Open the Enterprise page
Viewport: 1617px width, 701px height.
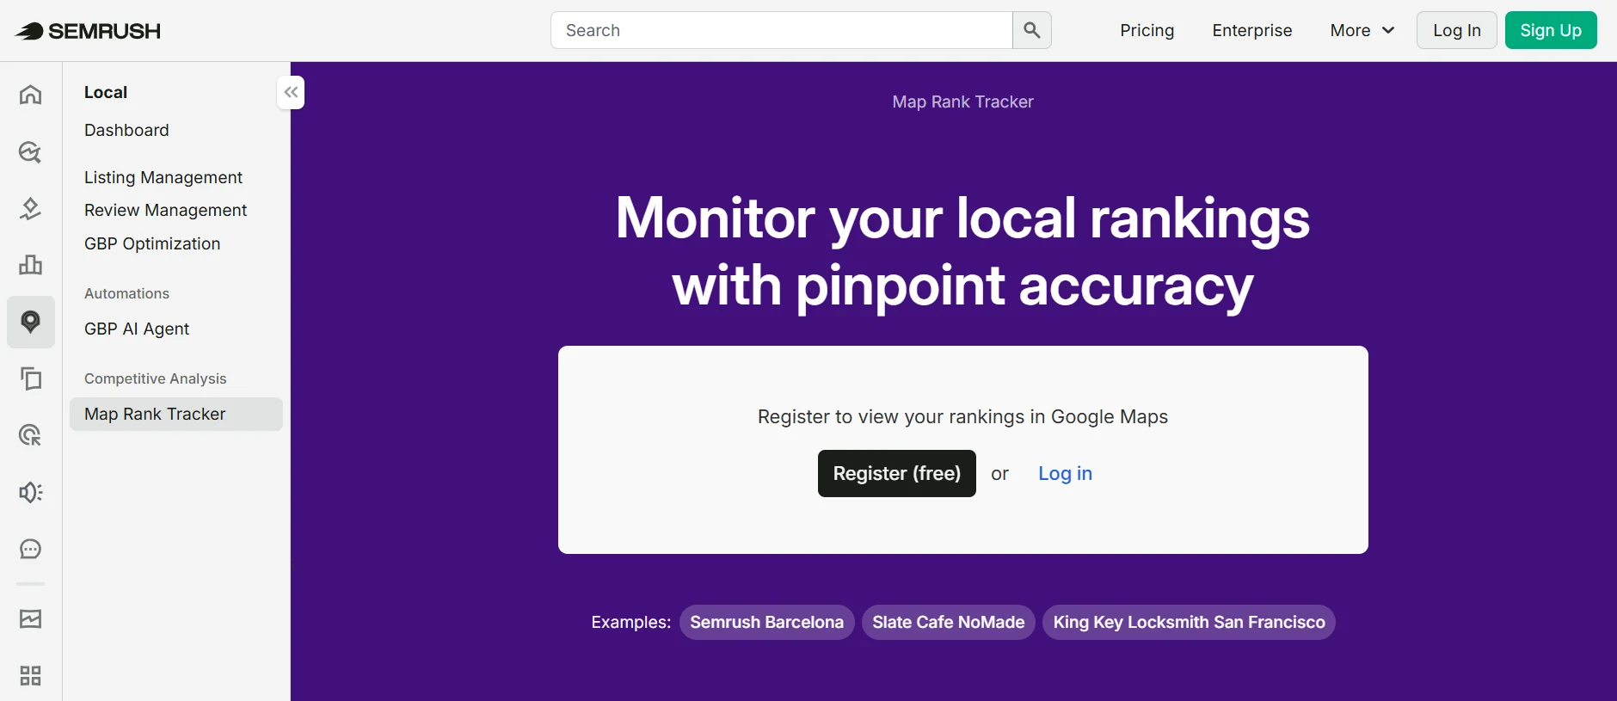(x=1251, y=30)
